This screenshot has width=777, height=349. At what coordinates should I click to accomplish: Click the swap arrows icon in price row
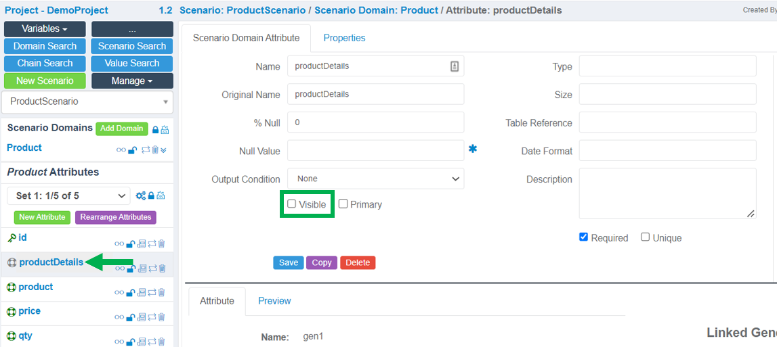[152, 317]
